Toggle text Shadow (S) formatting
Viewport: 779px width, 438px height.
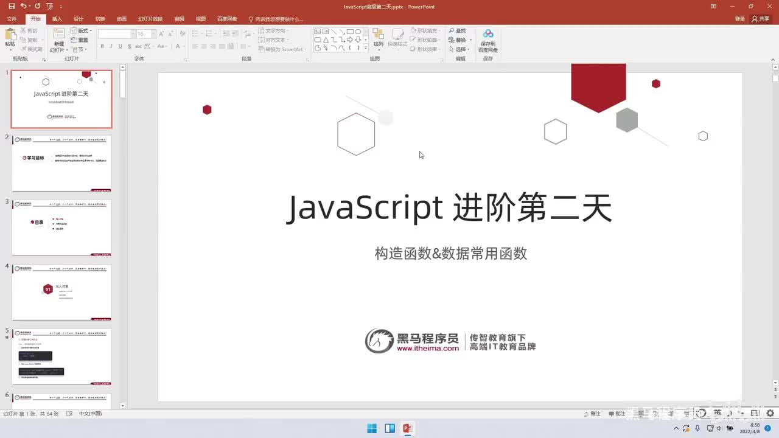[x=129, y=46]
